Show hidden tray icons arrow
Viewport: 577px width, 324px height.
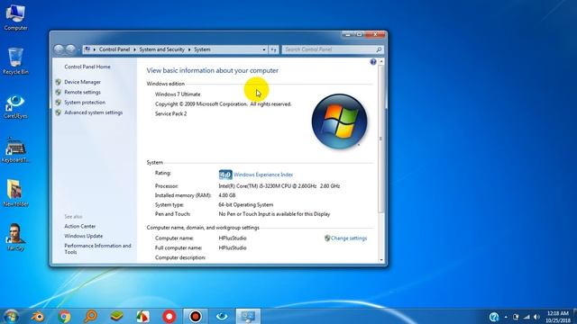pos(506,317)
